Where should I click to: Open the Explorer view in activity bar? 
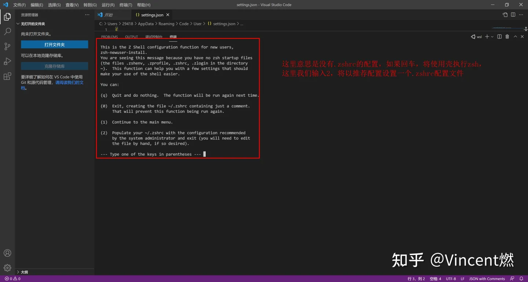pos(7,16)
